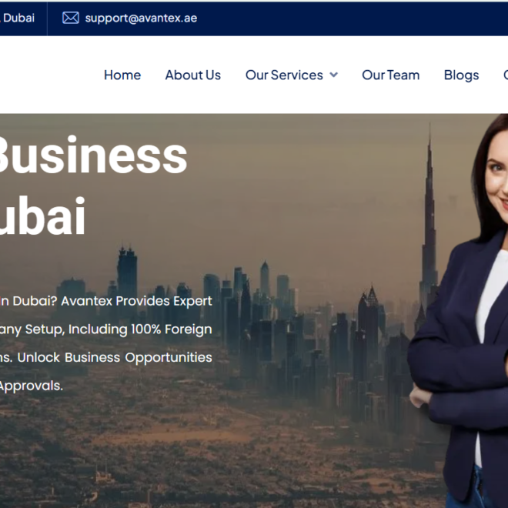508x508 pixels.
Task: Click the Dubai address text in top bar
Action: click(x=17, y=18)
